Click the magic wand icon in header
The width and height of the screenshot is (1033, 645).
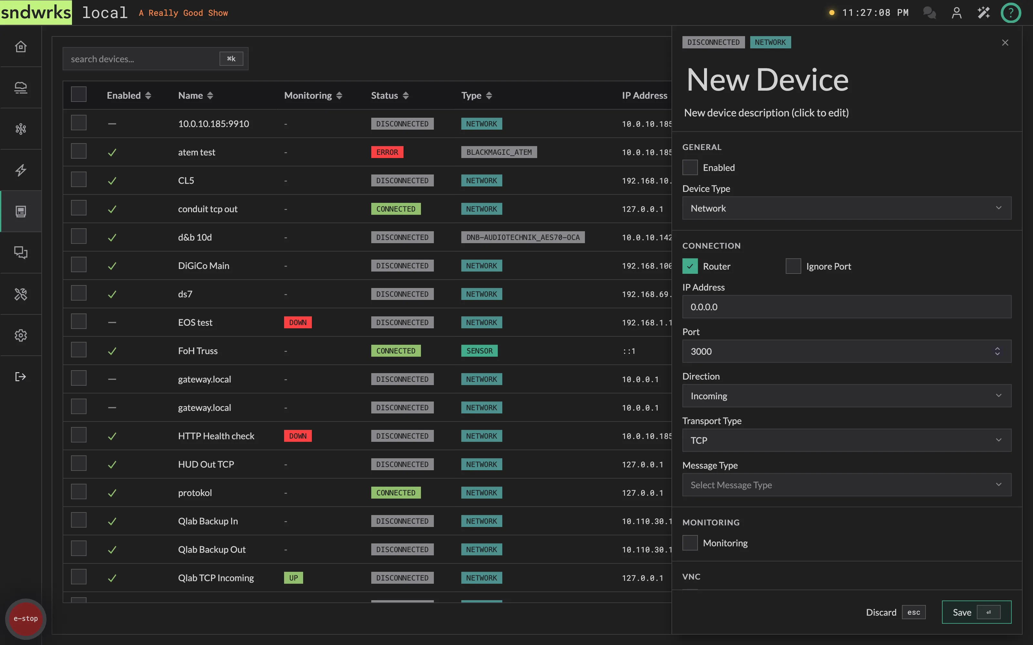coord(984,13)
